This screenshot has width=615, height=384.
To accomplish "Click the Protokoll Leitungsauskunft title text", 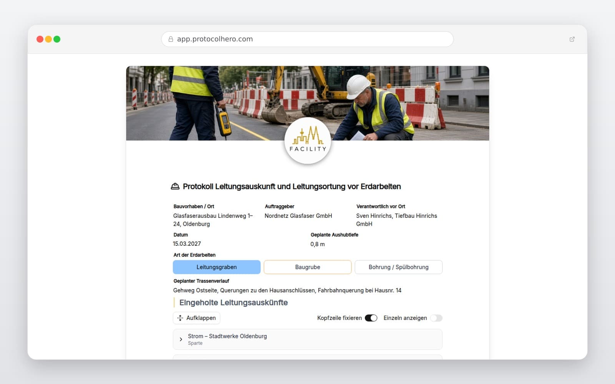I will [x=292, y=187].
